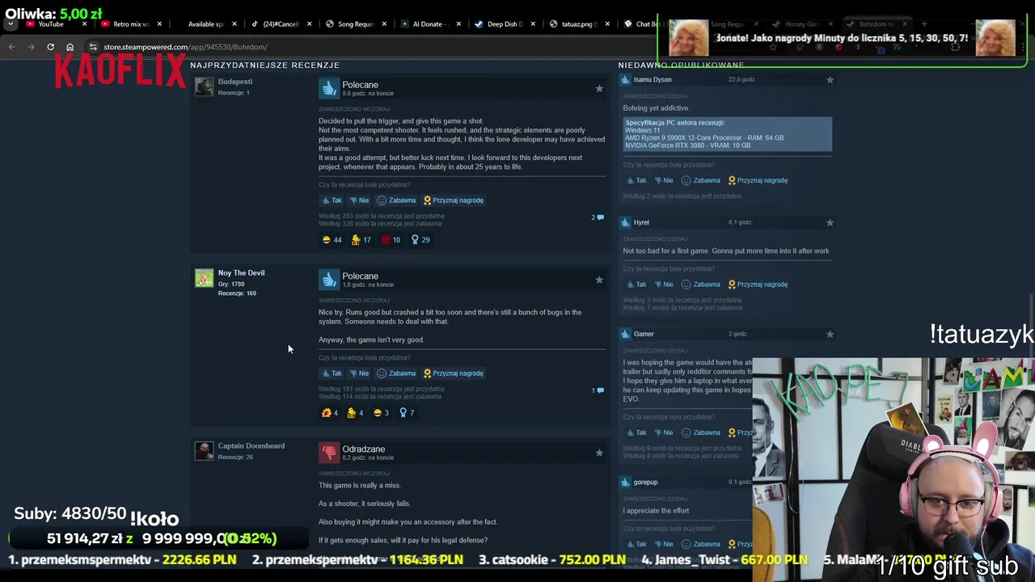Mark Isamu Dyson's review as Zabawna
The image size is (1035, 582).
point(700,181)
